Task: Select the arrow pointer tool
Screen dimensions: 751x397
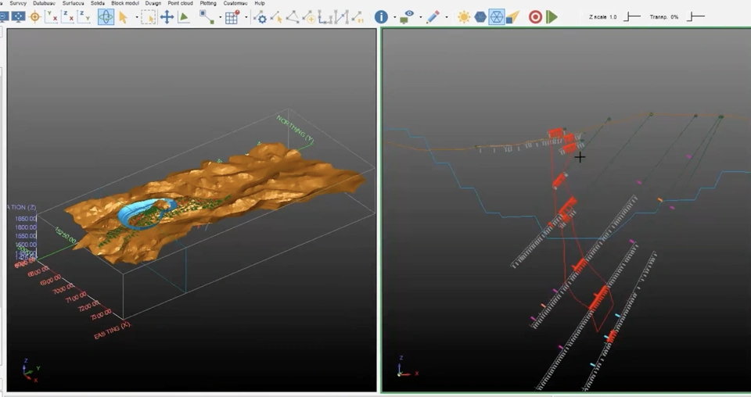Action: [124, 17]
